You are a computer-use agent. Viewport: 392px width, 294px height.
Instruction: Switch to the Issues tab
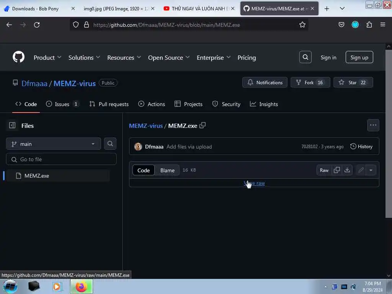pos(62,104)
